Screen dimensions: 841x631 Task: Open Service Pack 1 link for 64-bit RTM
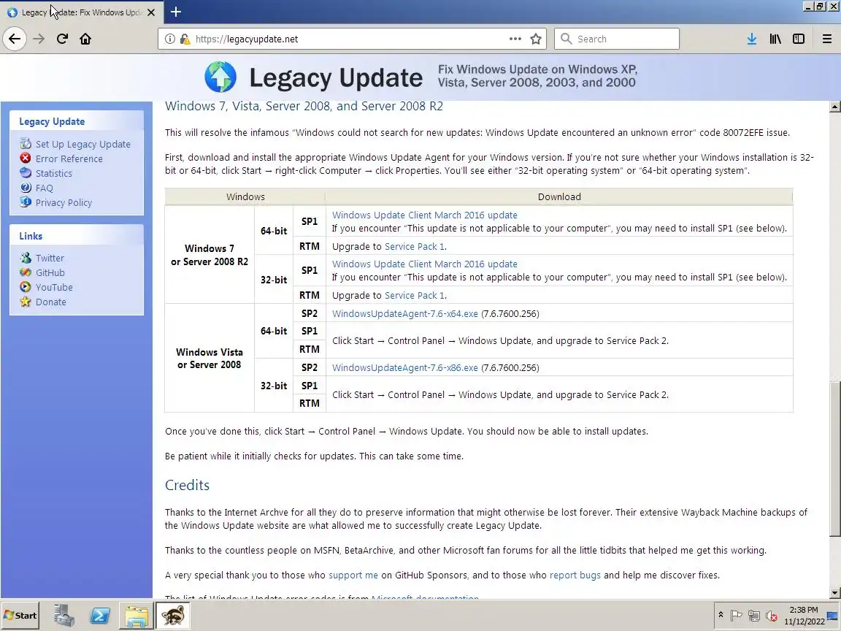(415, 246)
